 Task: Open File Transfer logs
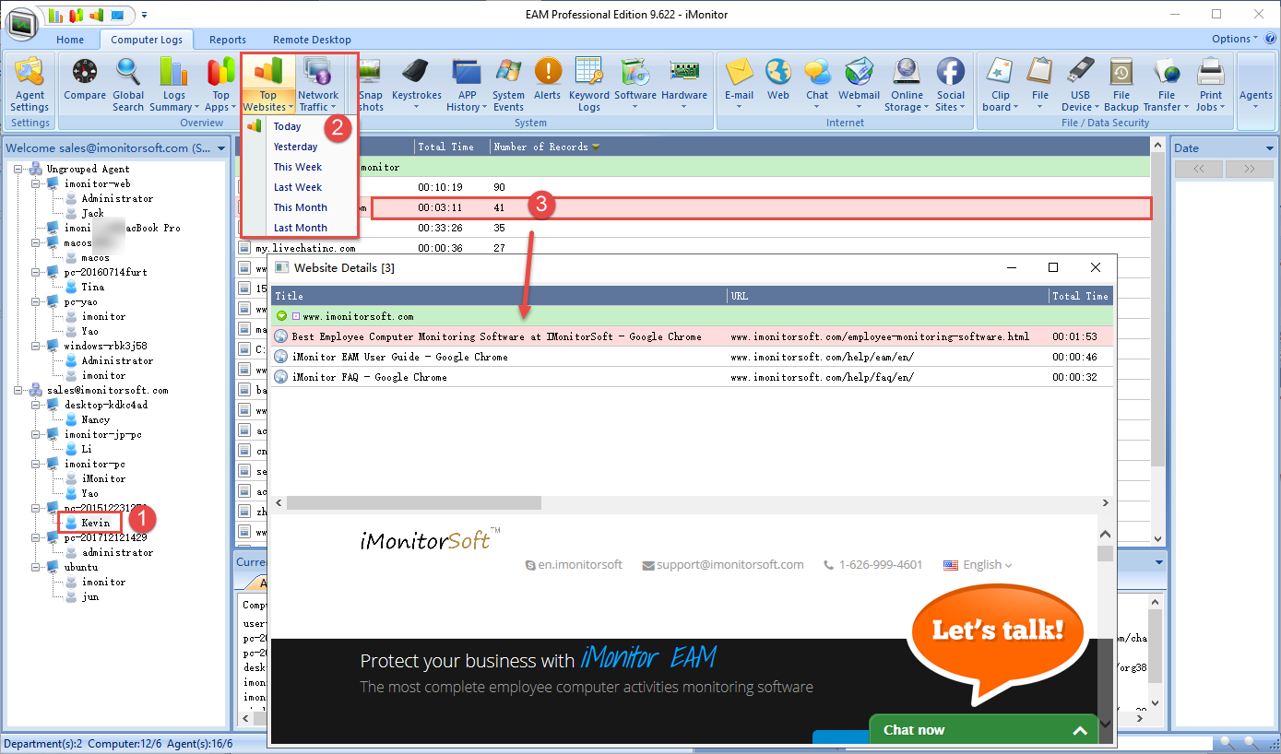1167,84
